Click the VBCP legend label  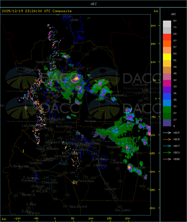(x=176, y=133)
